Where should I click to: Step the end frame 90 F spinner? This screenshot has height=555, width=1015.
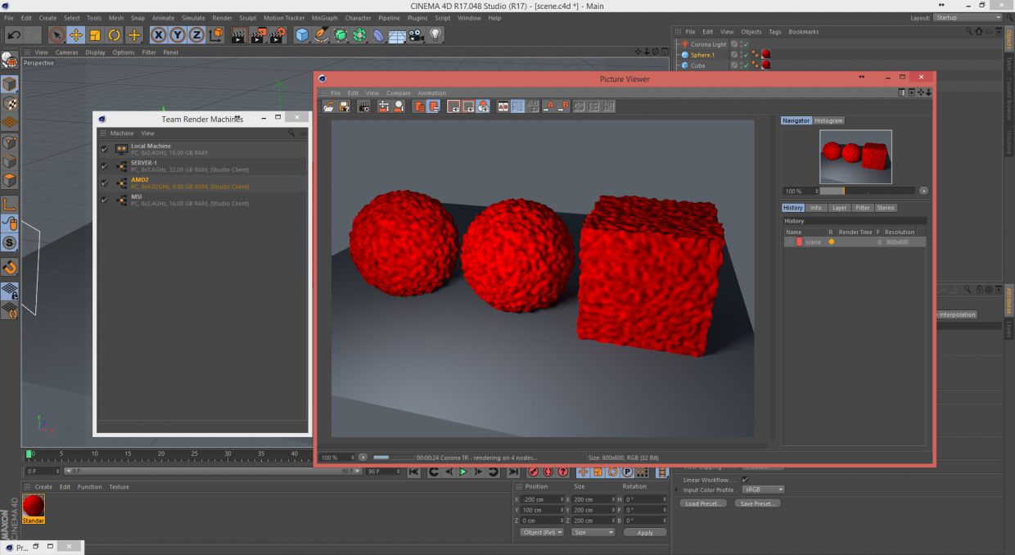[399, 472]
